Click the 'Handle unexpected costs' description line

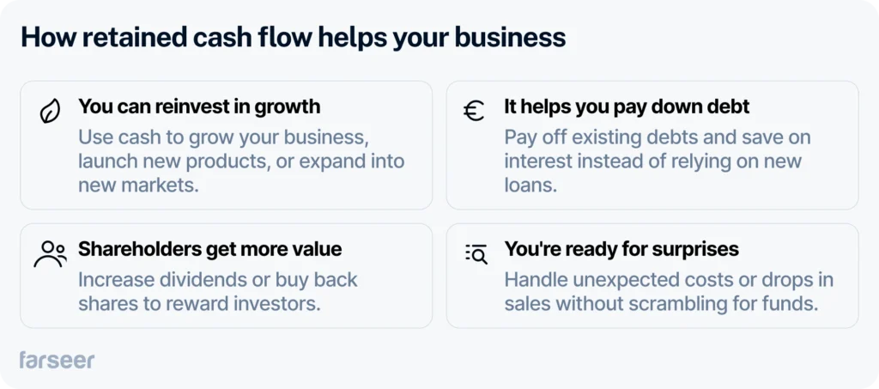(670, 280)
